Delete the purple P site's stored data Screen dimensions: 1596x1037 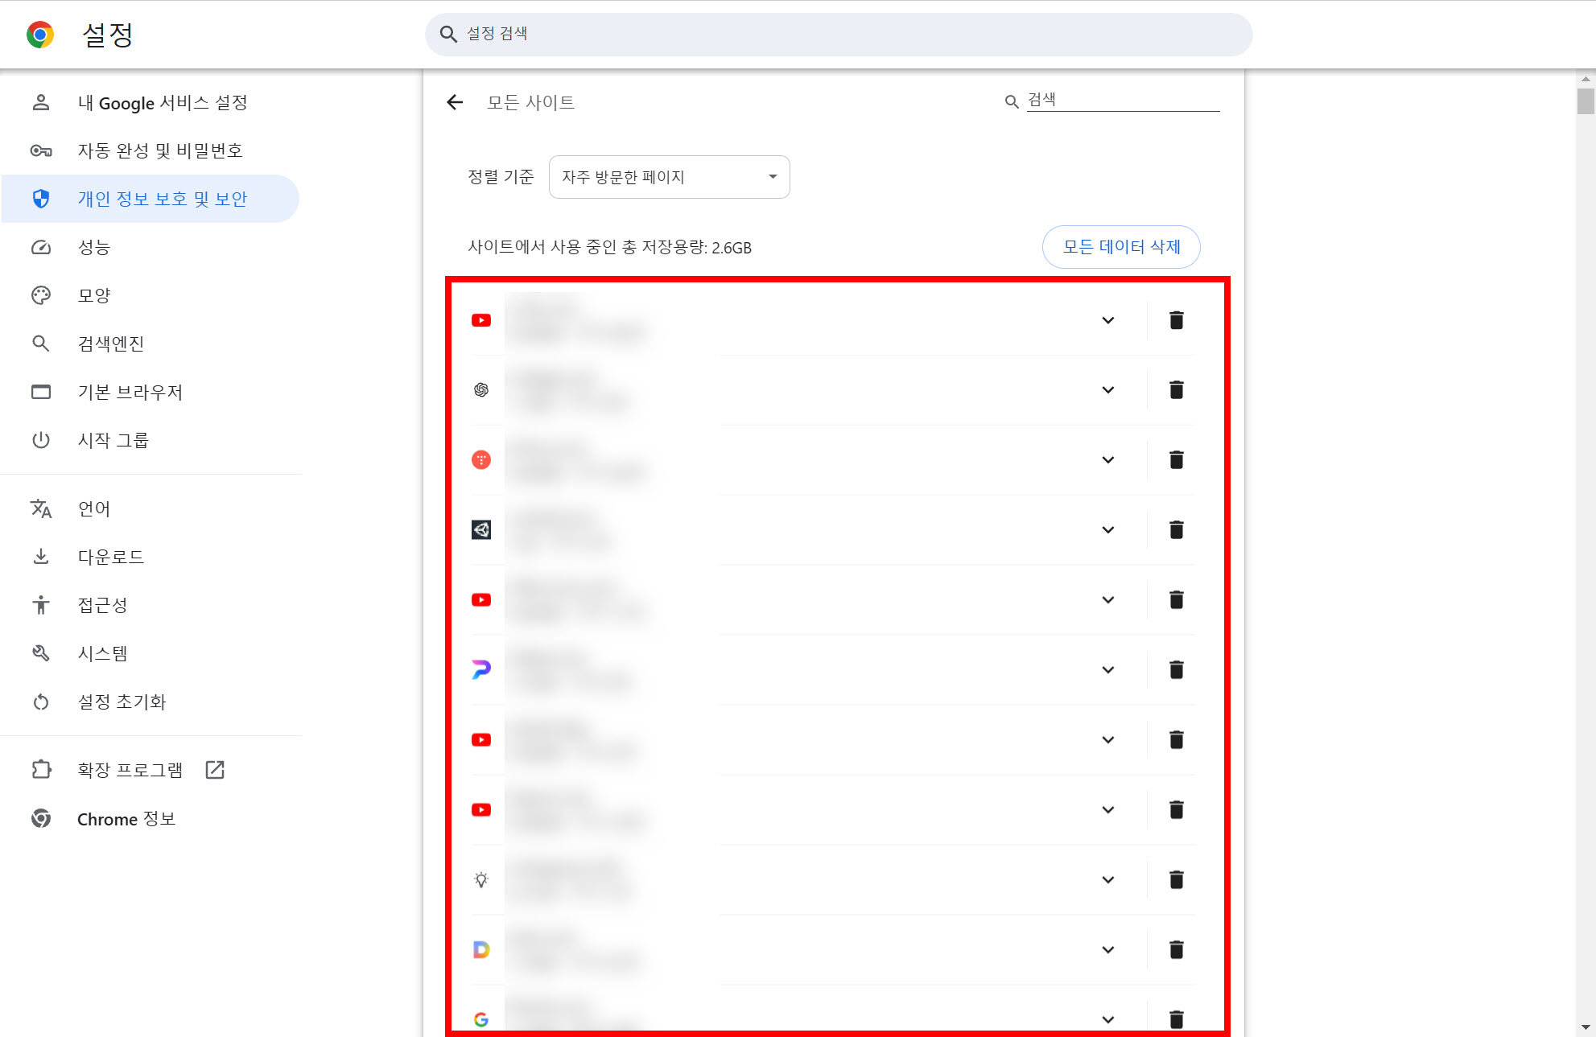1176,670
